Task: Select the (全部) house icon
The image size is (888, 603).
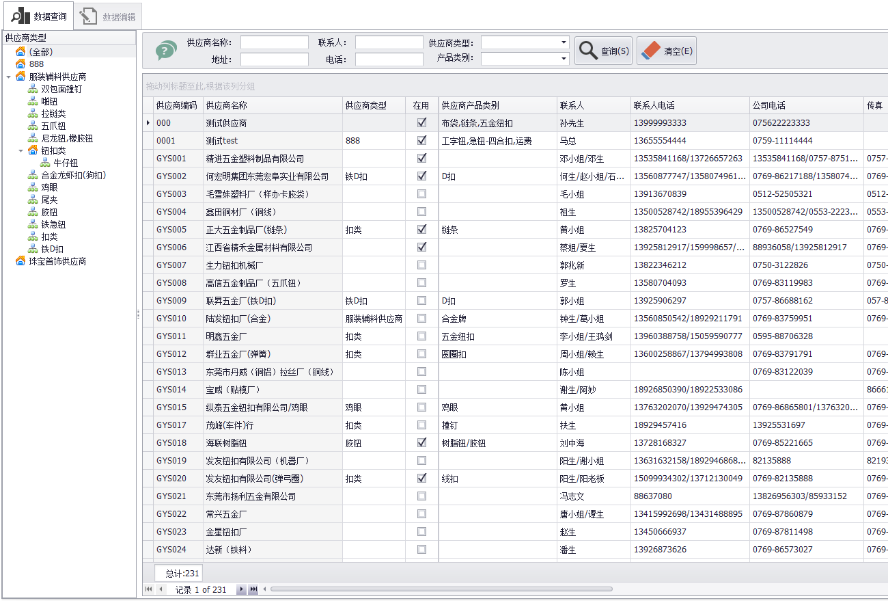Action: click(20, 52)
